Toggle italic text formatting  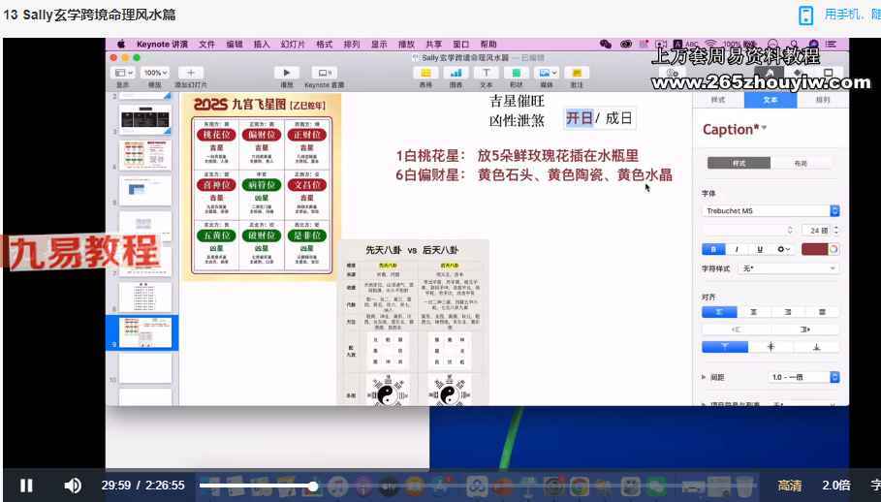coord(737,249)
